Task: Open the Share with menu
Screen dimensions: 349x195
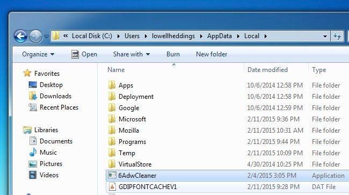Action: point(132,54)
